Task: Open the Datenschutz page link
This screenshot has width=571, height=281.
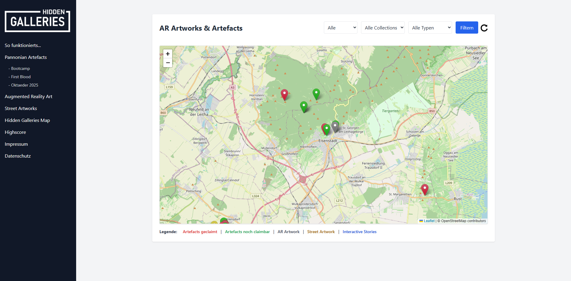Action: (18, 156)
